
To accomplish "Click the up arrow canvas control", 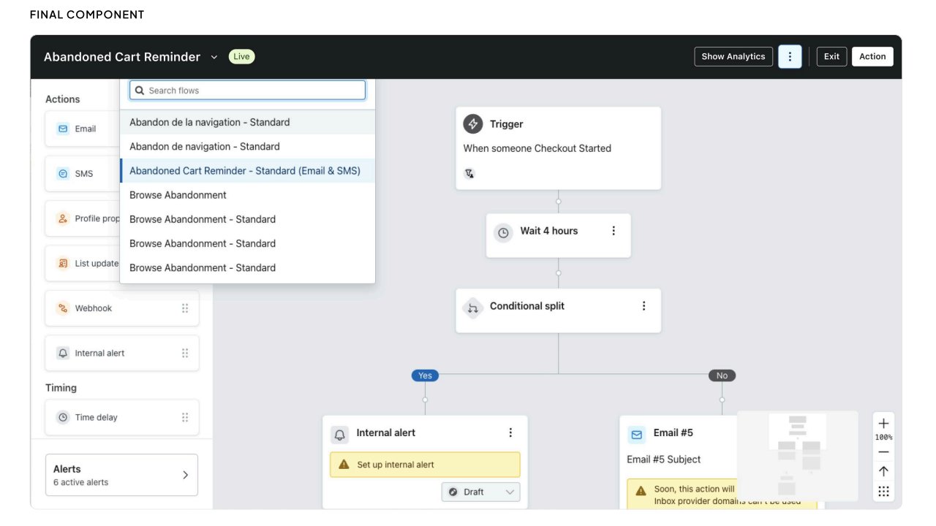I will (x=883, y=472).
